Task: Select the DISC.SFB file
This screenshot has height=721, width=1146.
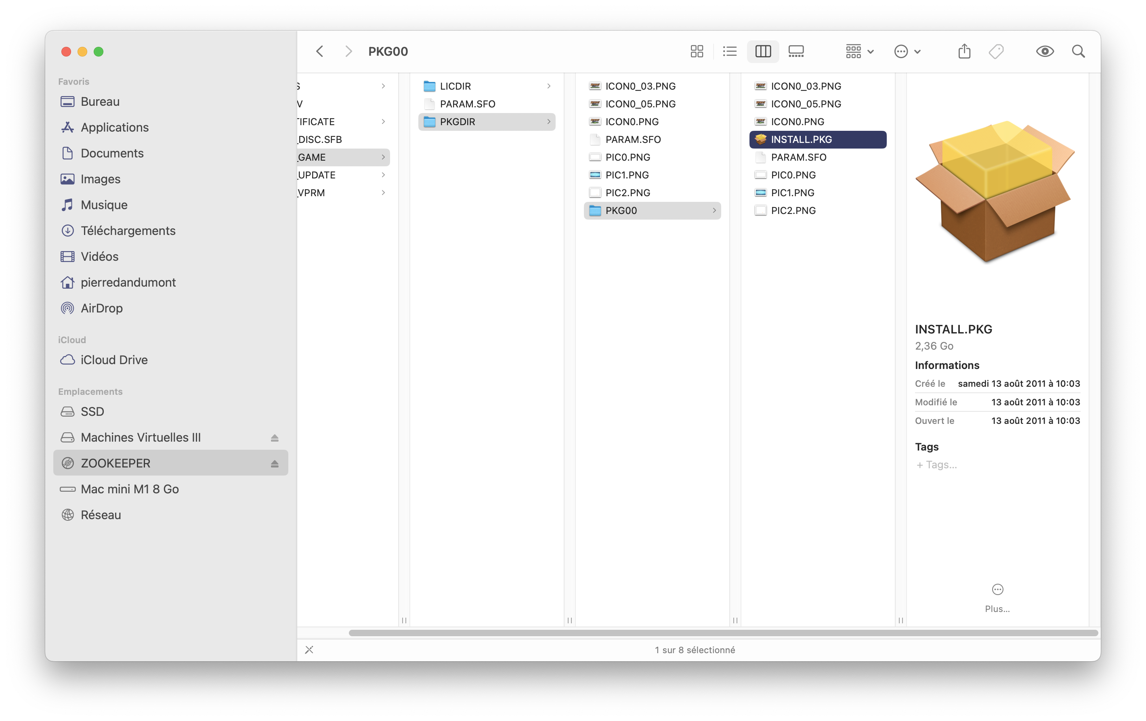Action: (344, 139)
